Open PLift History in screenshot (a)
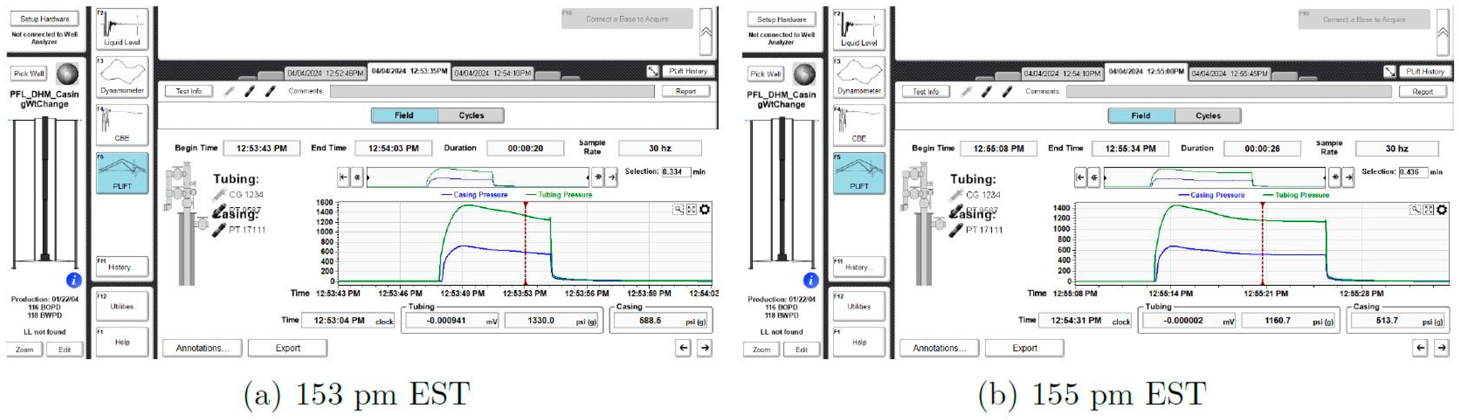The image size is (1459, 420). coord(688,71)
